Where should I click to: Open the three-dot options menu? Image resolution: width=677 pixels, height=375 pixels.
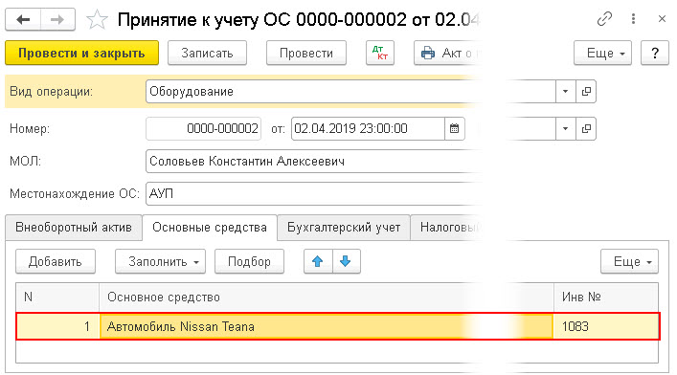[633, 19]
